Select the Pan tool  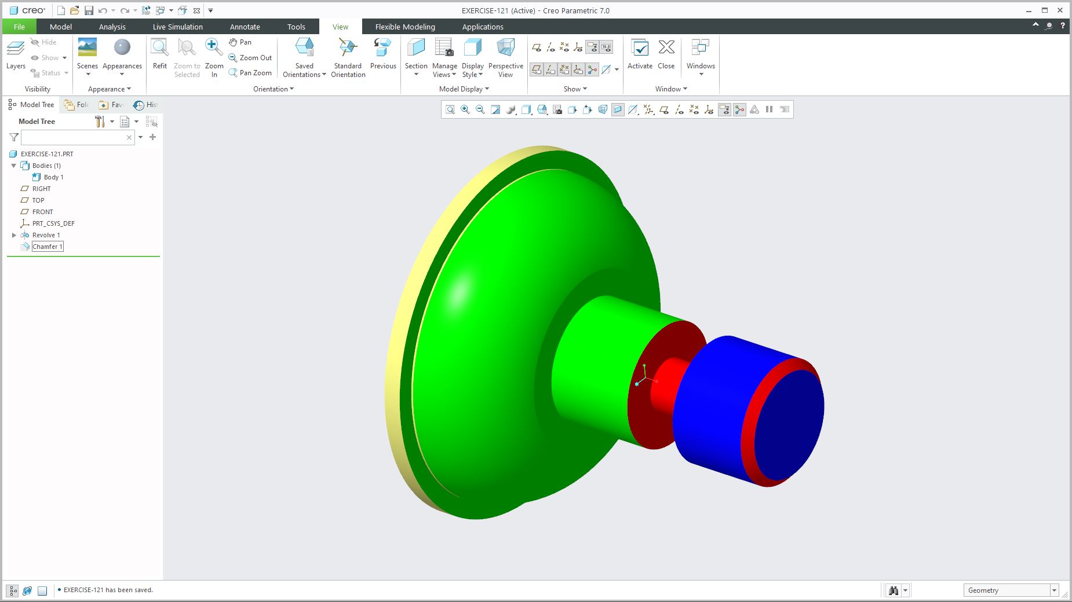[x=240, y=42]
